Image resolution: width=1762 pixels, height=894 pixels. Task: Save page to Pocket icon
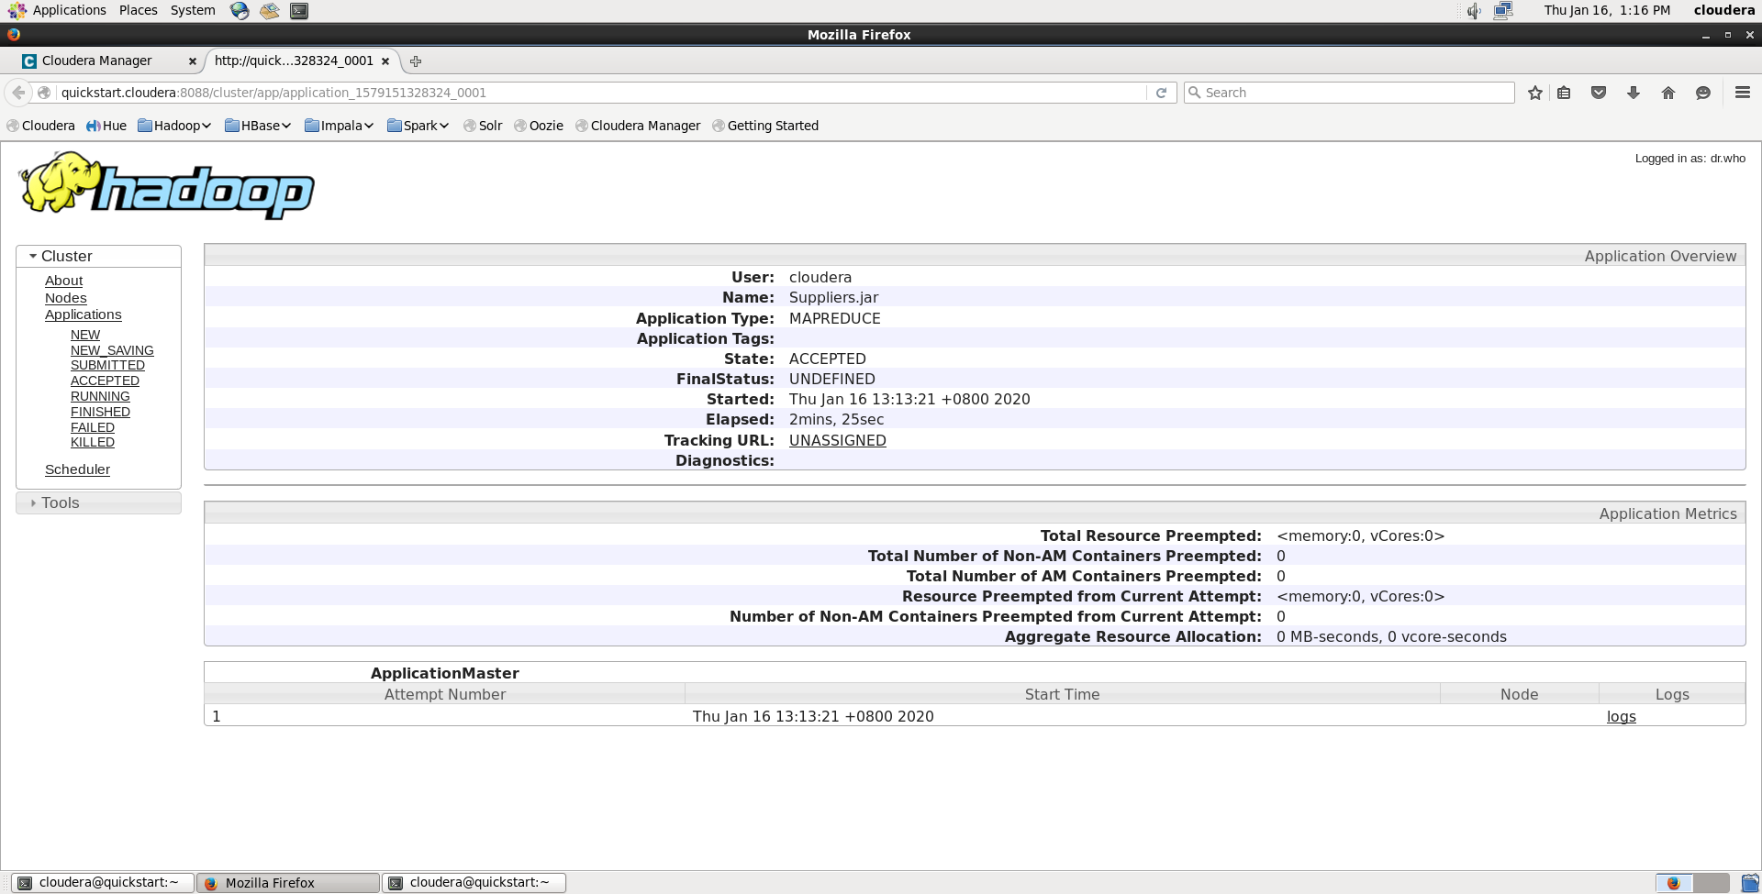pos(1599,93)
